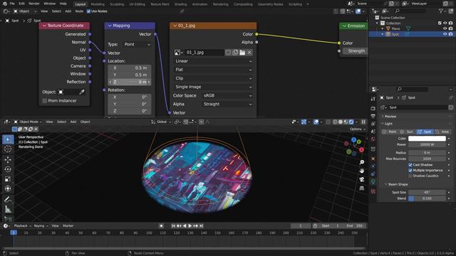Activate the Scale tool in viewport toolbar
Viewport: 456px width, 256px height.
click(x=8, y=179)
